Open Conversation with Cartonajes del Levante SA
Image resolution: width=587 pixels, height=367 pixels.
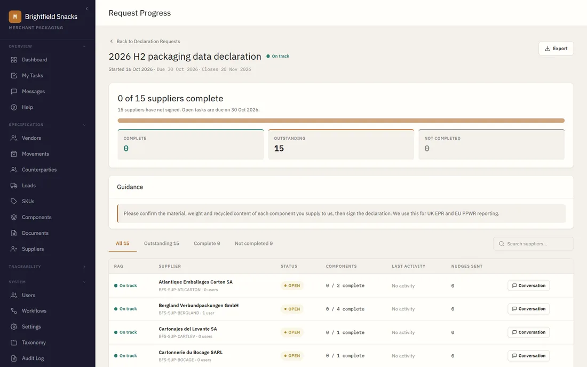[529, 332]
